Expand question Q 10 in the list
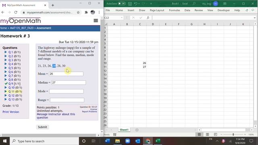The height and width of the screenshot is (145, 258). 6,87
